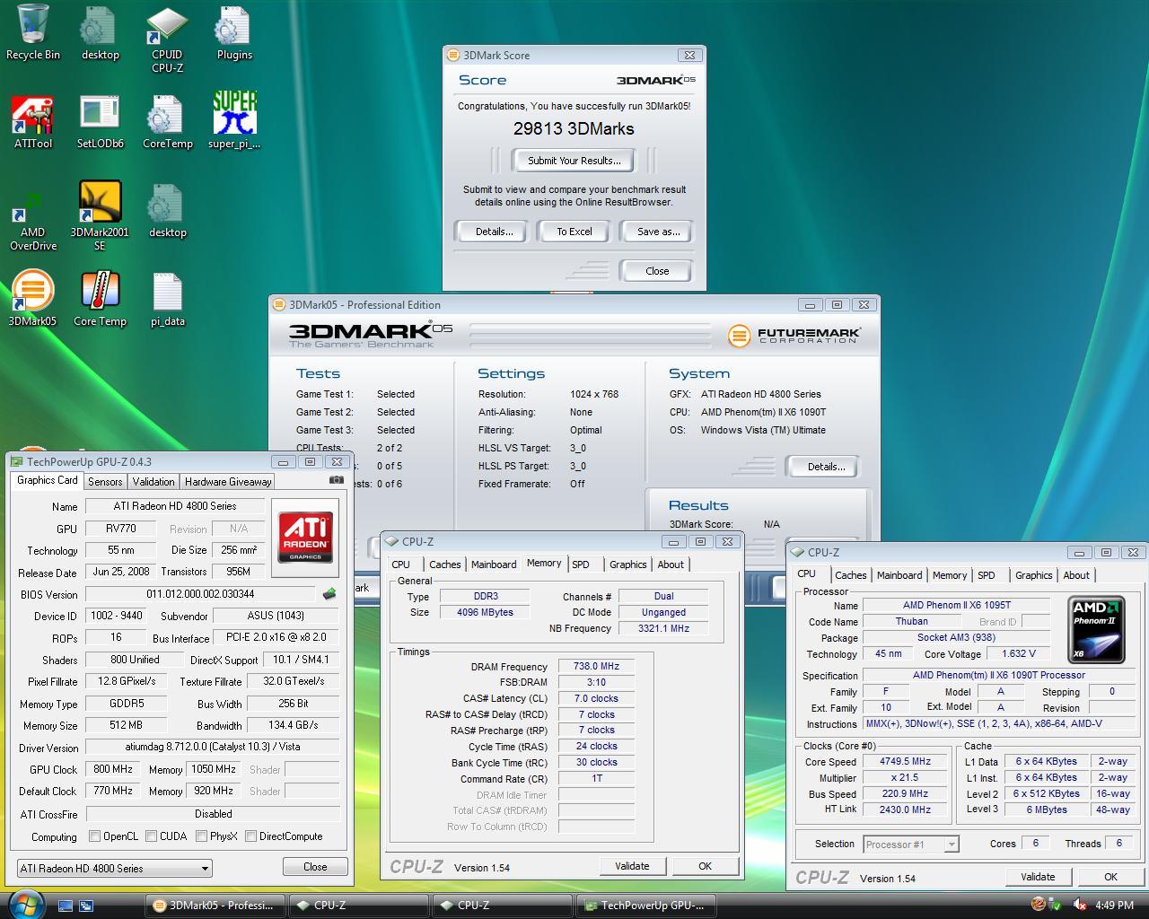Open the CPUID CPU-Z desktop shortcut

pyautogui.click(x=167, y=39)
